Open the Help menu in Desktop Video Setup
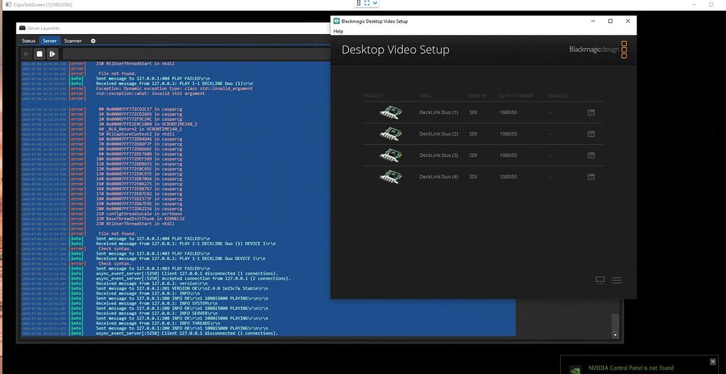726x374 pixels. coord(338,31)
